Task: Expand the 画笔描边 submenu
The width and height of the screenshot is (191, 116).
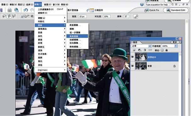Action: (51, 29)
